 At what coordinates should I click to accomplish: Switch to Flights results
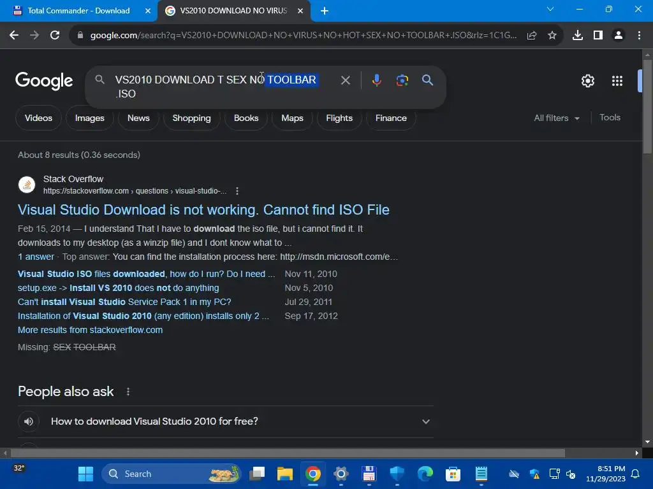(x=339, y=118)
